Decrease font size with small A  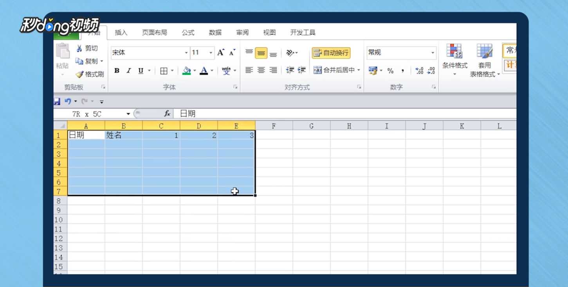pyautogui.click(x=232, y=52)
